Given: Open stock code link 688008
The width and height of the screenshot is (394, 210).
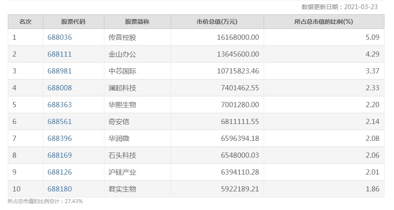Looking at the screenshot, I should coord(60,88).
